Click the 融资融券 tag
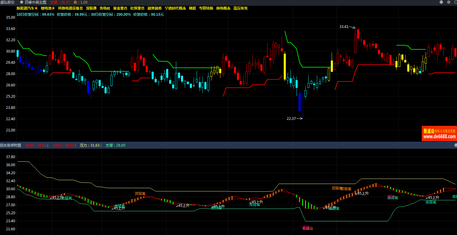457x235 pixels. 154,8
